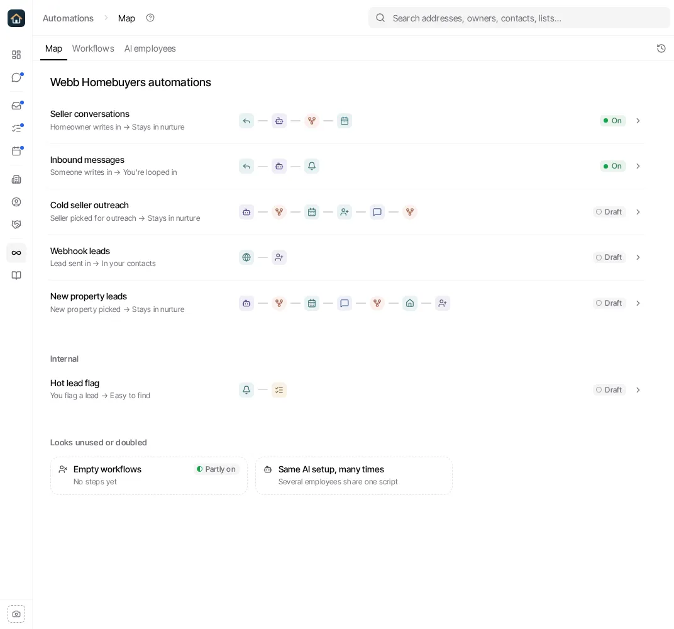Click the house step in New property leads
Screen dimensions: 674x629
click(410, 303)
